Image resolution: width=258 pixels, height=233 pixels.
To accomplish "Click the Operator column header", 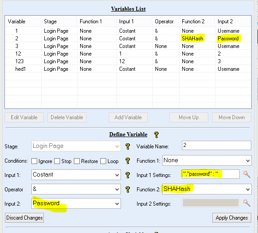I will tap(166, 22).
